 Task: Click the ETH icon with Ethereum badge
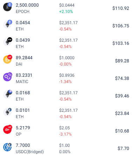tap(7, 24)
